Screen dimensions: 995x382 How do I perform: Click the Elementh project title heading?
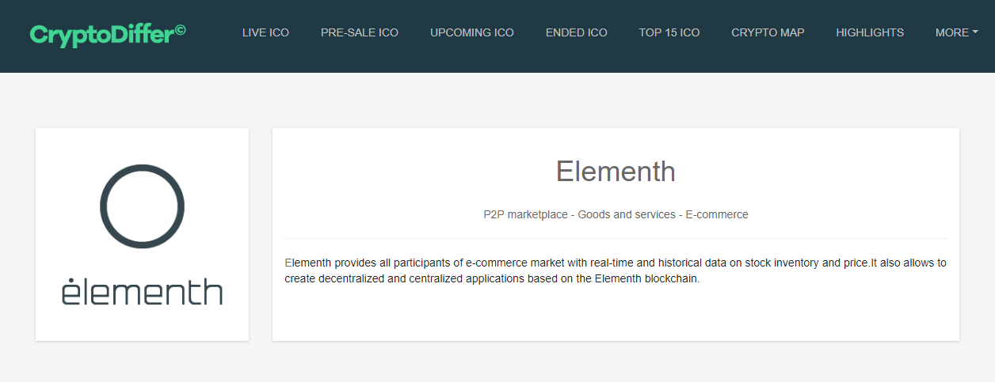(616, 172)
